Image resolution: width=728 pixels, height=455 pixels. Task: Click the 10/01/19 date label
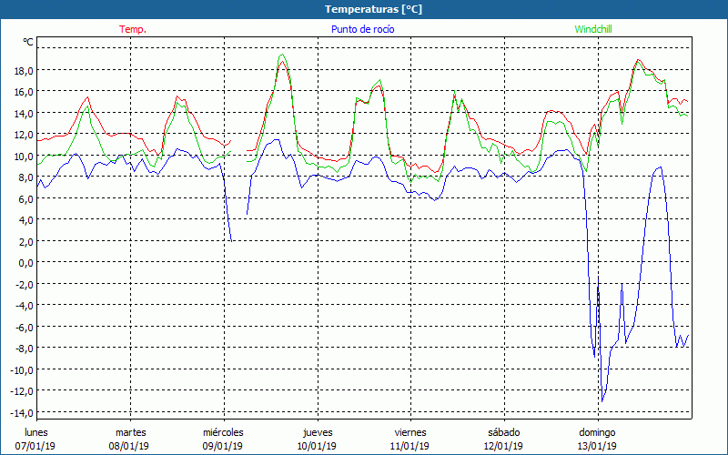coord(317,447)
